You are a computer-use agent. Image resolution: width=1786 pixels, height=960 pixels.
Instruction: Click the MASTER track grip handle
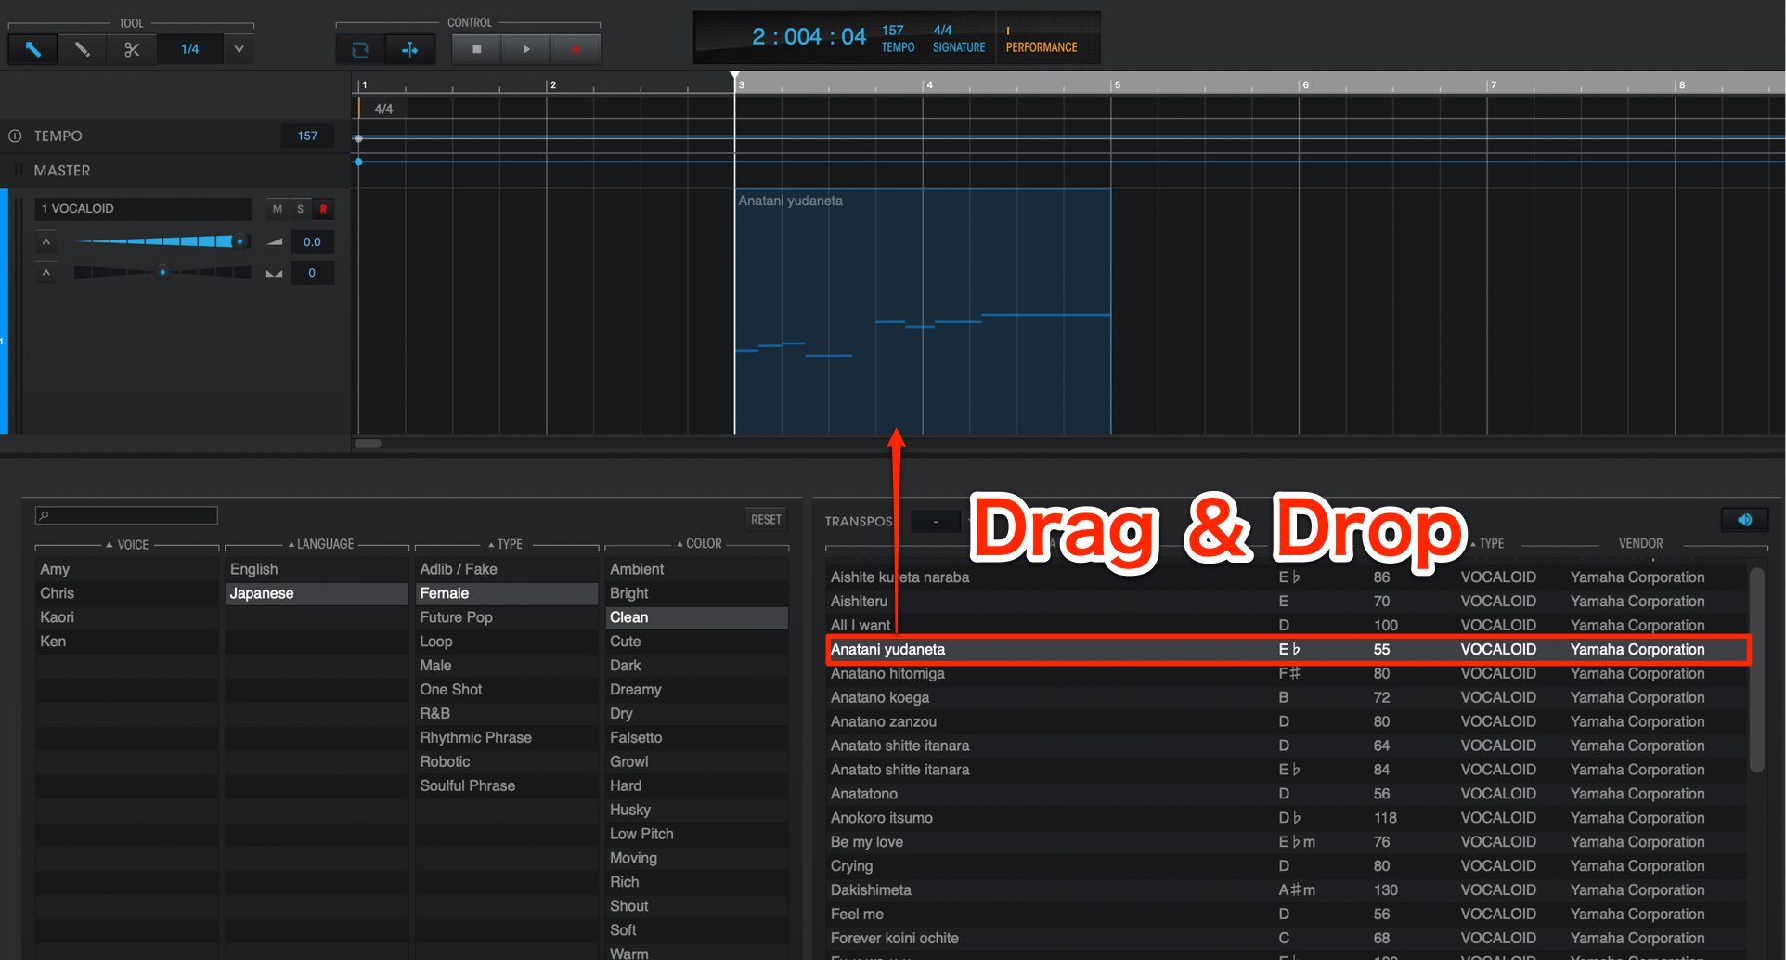click(x=18, y=171)
